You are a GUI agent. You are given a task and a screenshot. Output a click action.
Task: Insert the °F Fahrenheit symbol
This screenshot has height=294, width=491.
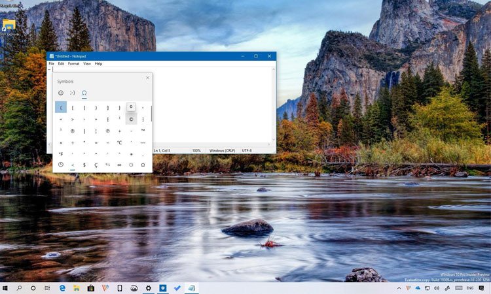[61, 154]
